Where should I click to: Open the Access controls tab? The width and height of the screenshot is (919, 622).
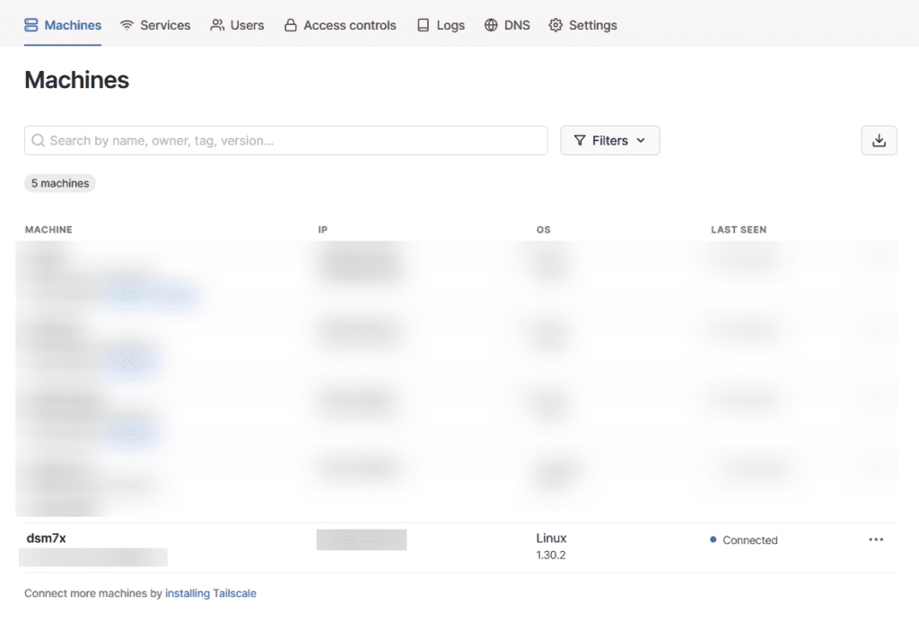click(340, 25)
